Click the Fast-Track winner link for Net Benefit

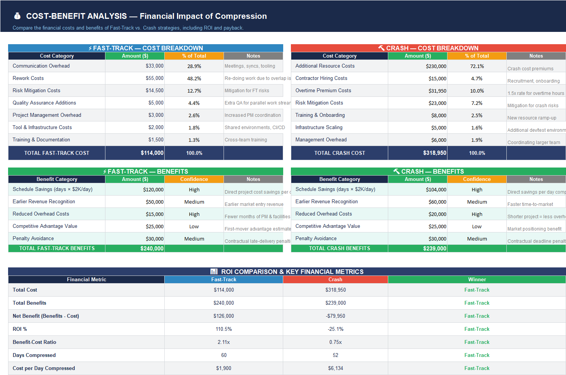tap(477, 316)
